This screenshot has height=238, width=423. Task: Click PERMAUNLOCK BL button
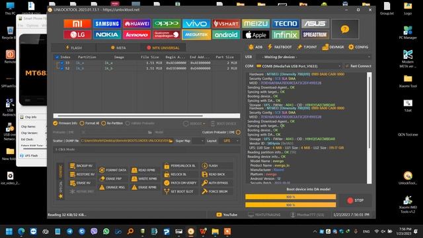[x=180, y=166]
